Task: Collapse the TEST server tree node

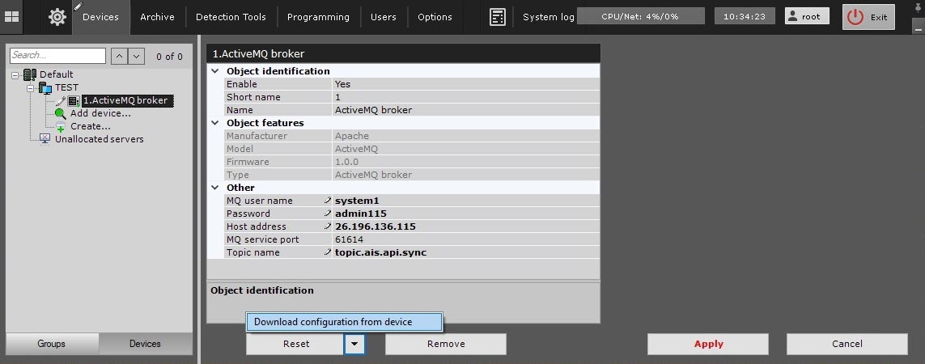Action: (30, 87)
